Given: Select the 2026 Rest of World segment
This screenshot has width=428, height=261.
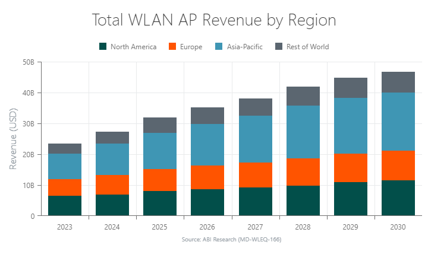Looking at the screenshot, I should pos(207,116).
